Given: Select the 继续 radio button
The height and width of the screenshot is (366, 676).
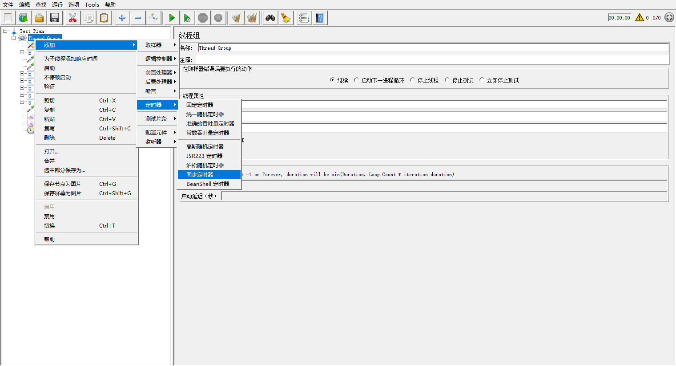Looking at the screenshot, I should tap(333, 80).
